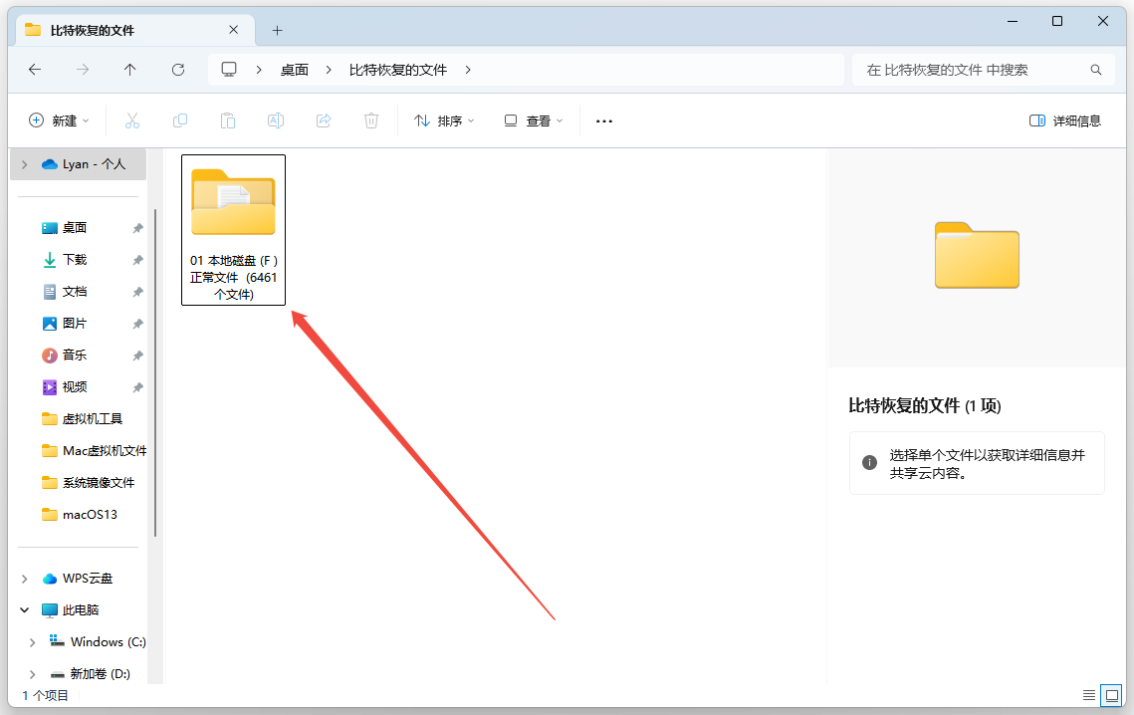
Task: Add a new tab with plus button
Action: point(277,31)
